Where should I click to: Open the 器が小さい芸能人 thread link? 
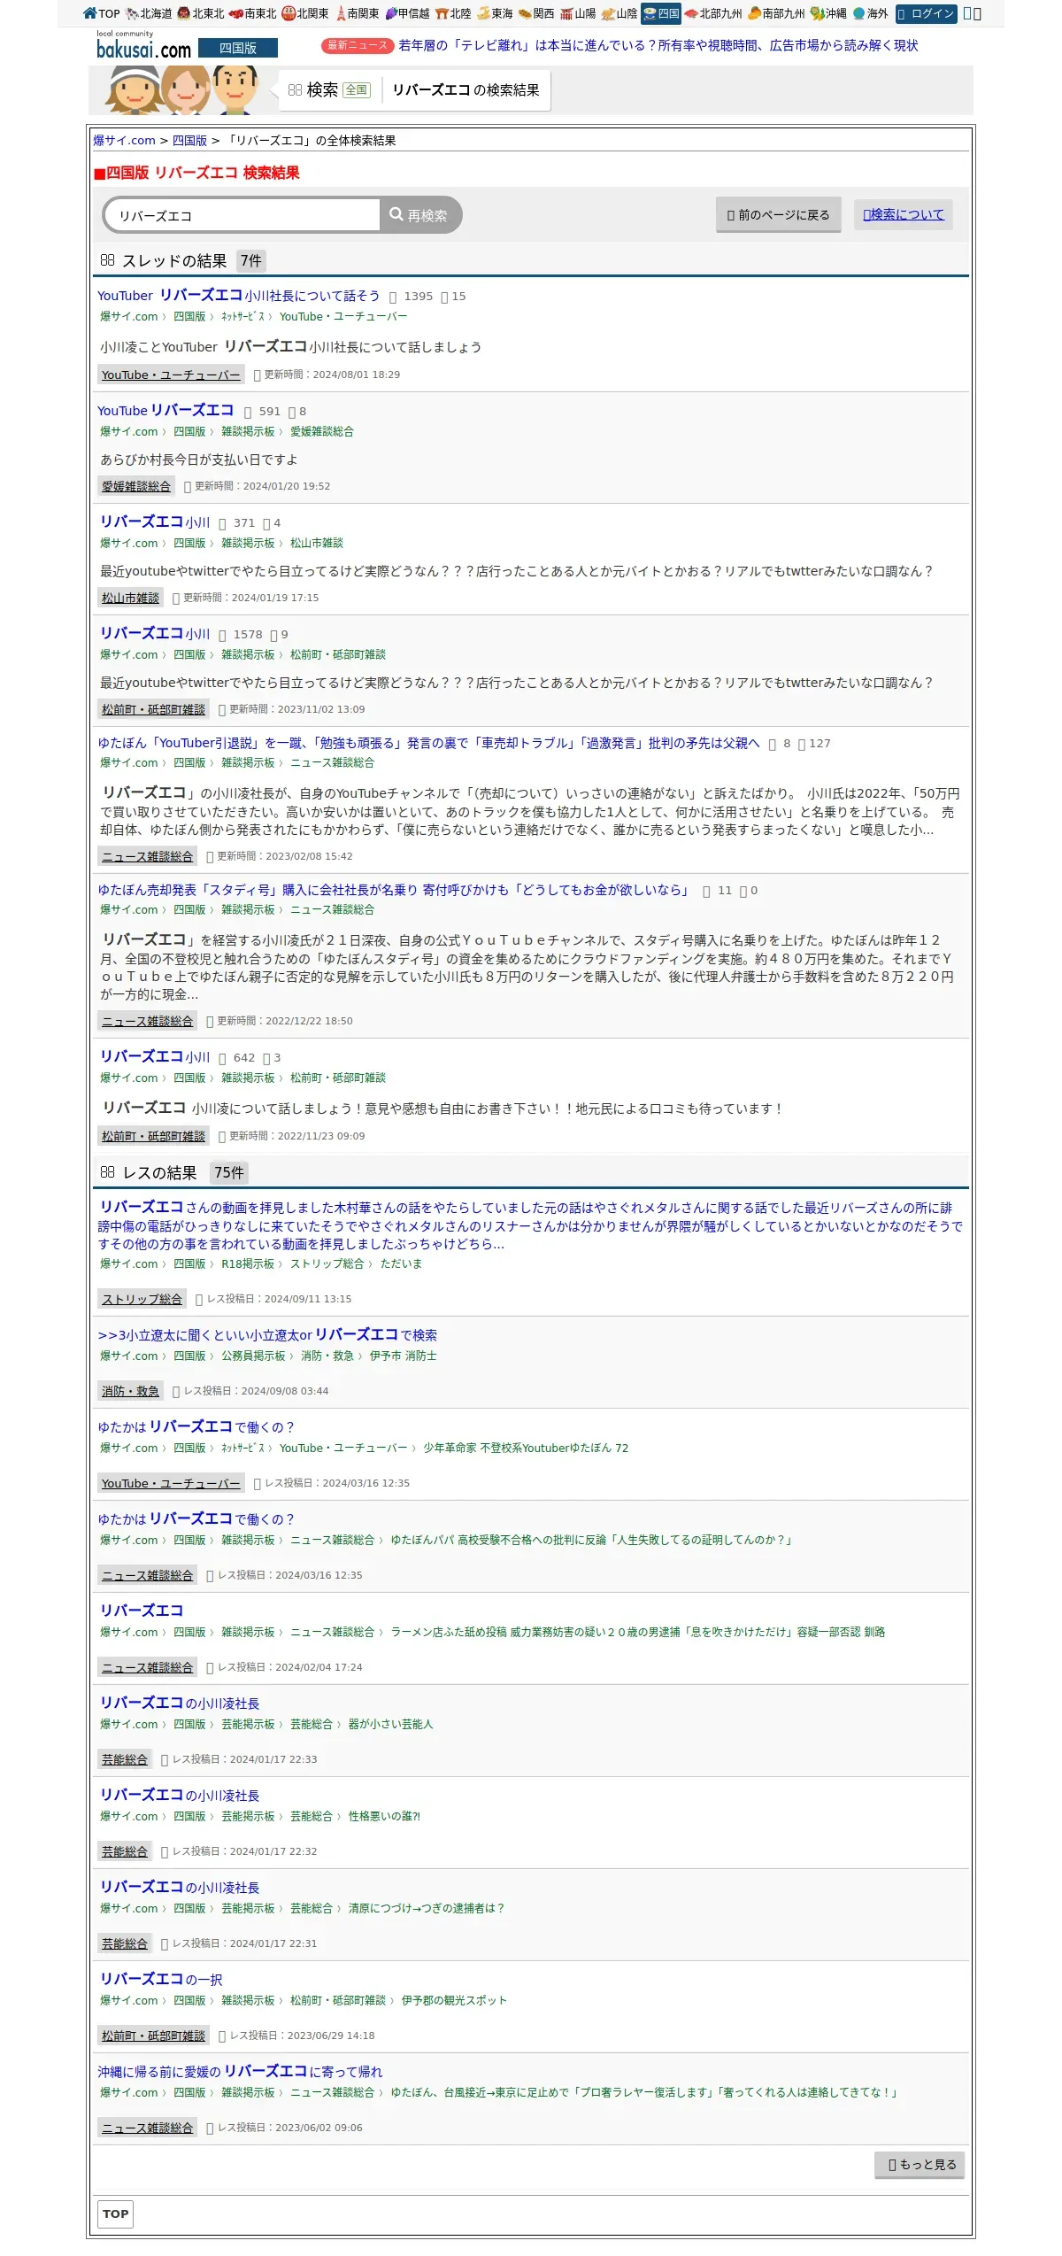[391, 1724]
